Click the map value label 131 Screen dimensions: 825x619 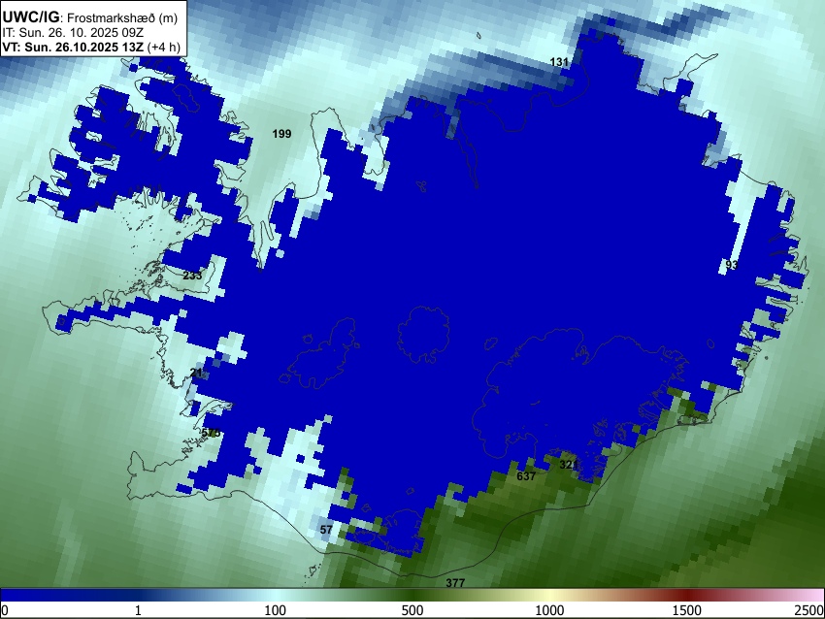559,62
